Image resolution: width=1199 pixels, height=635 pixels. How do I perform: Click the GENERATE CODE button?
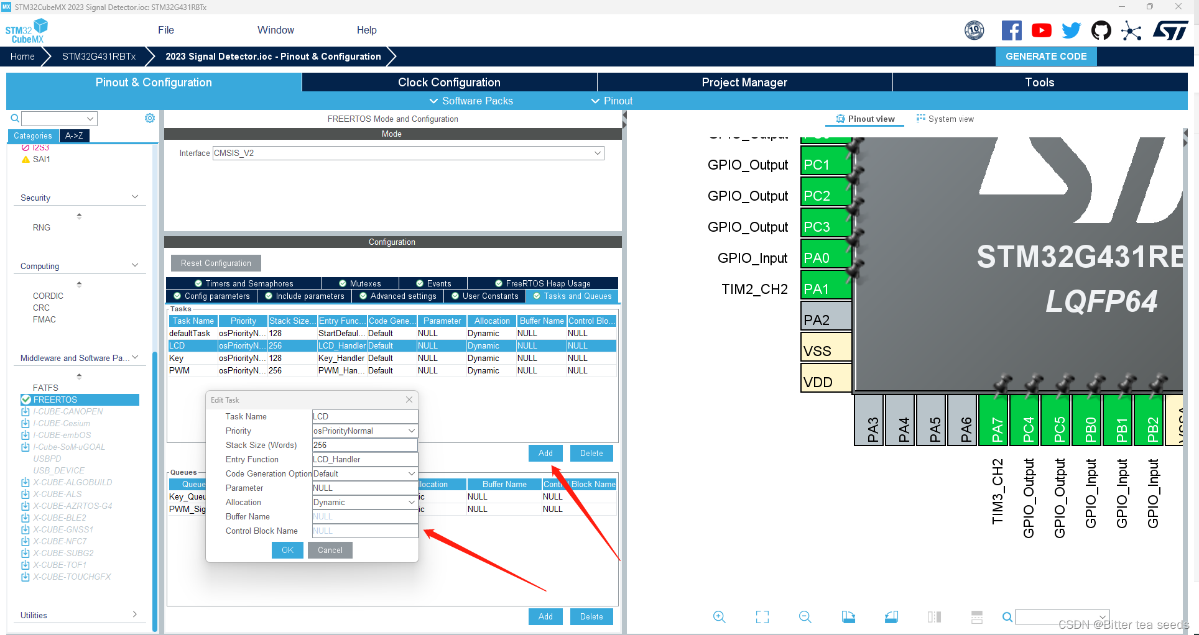tap(1046, 56)
